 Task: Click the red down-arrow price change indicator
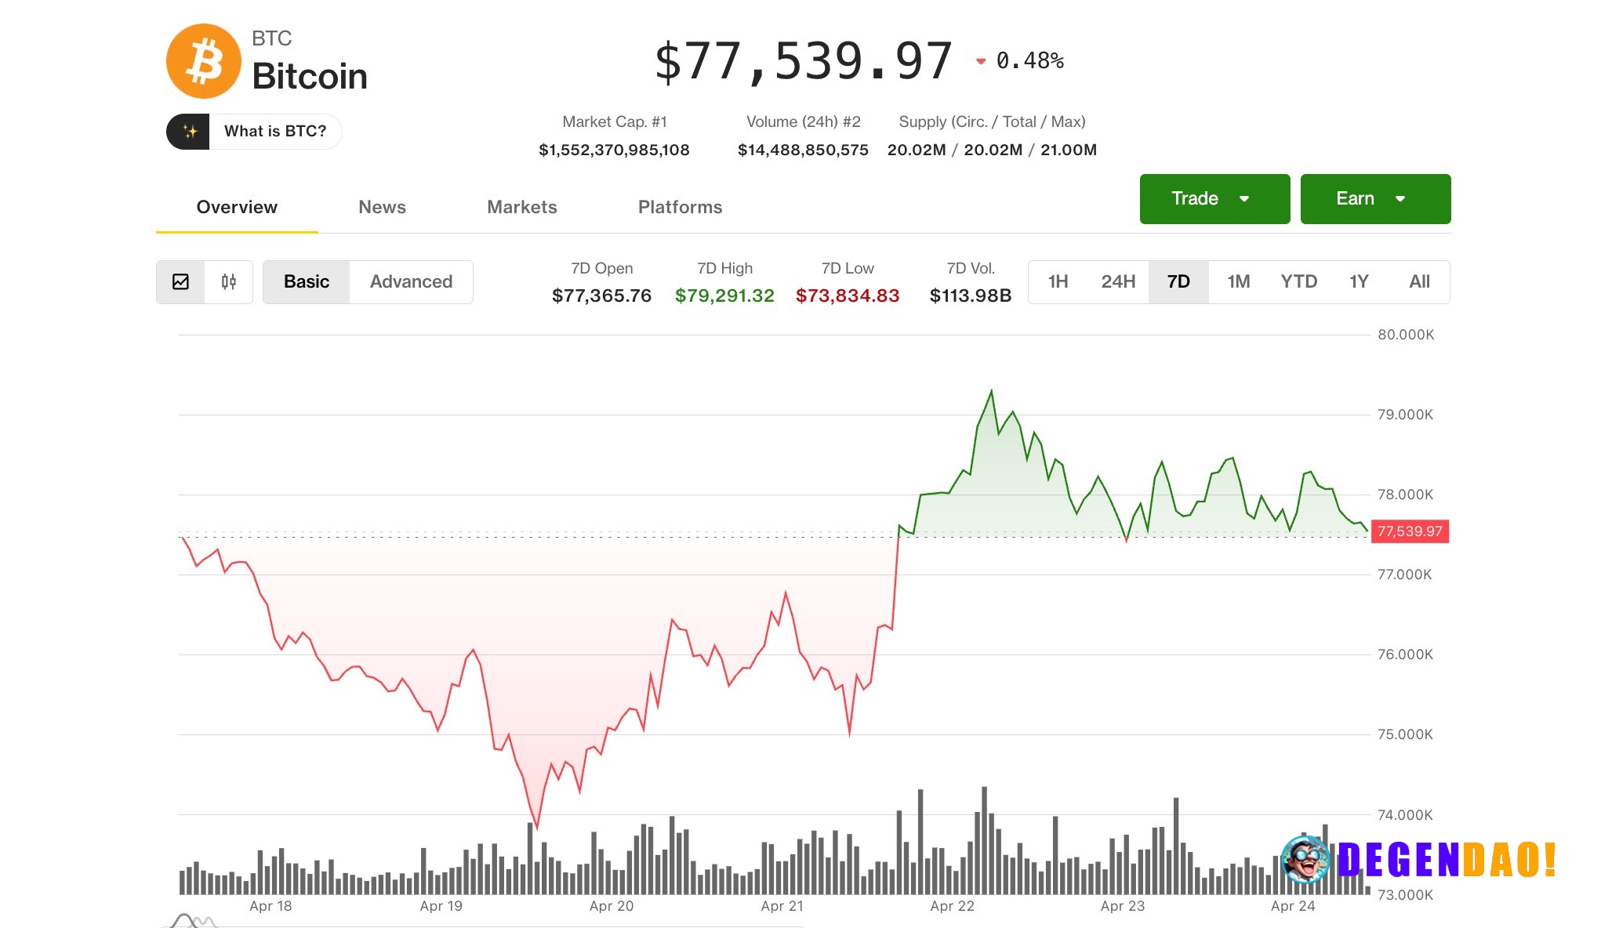tap(980, 60)
